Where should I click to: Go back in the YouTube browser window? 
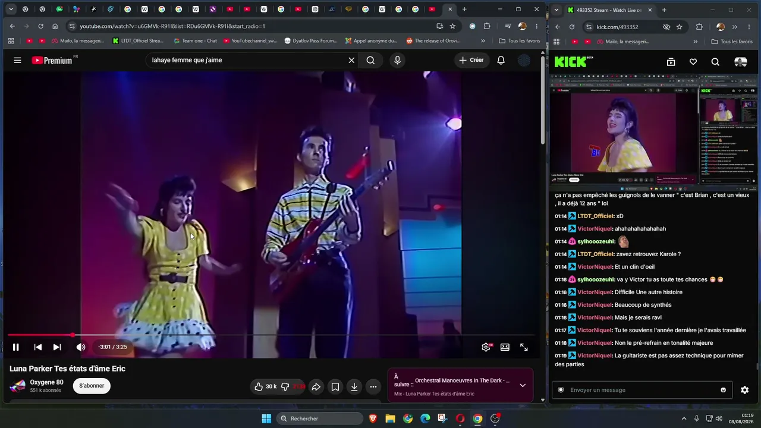[x=12, y=26]
